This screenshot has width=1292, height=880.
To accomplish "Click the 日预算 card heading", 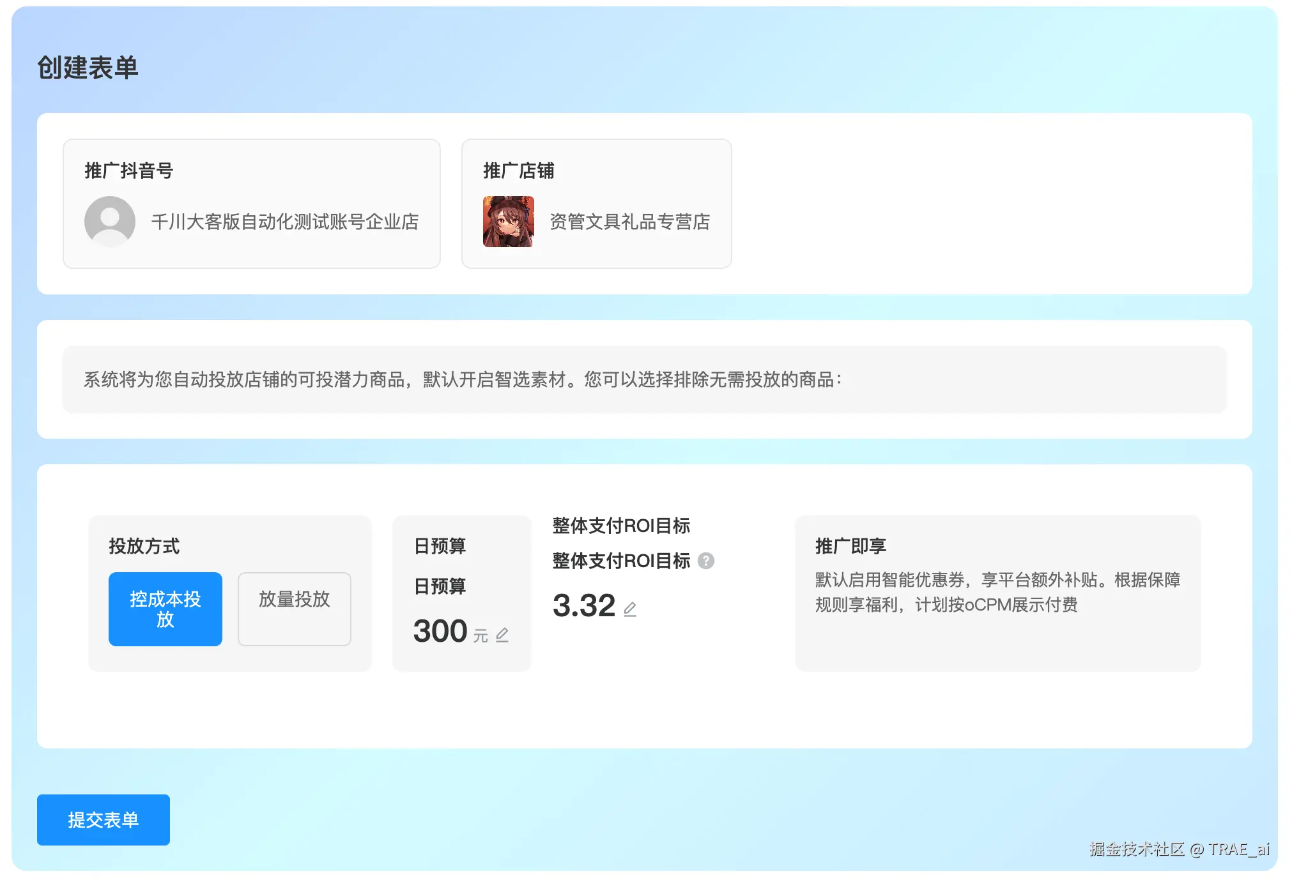I will 440,546.
